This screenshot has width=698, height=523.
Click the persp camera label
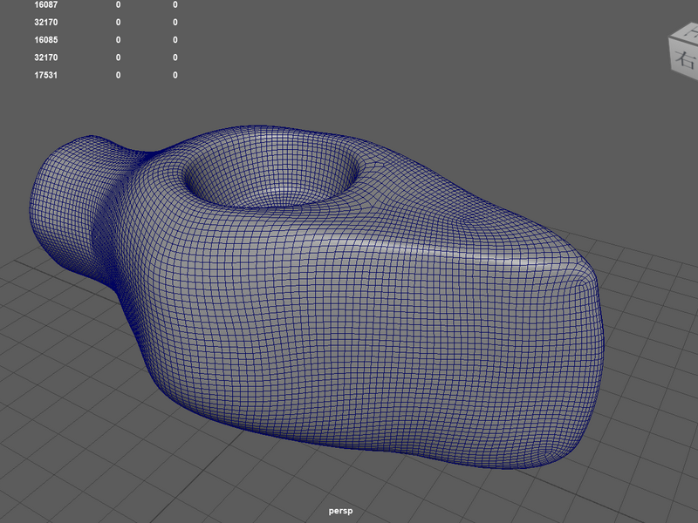pos(340,511)
